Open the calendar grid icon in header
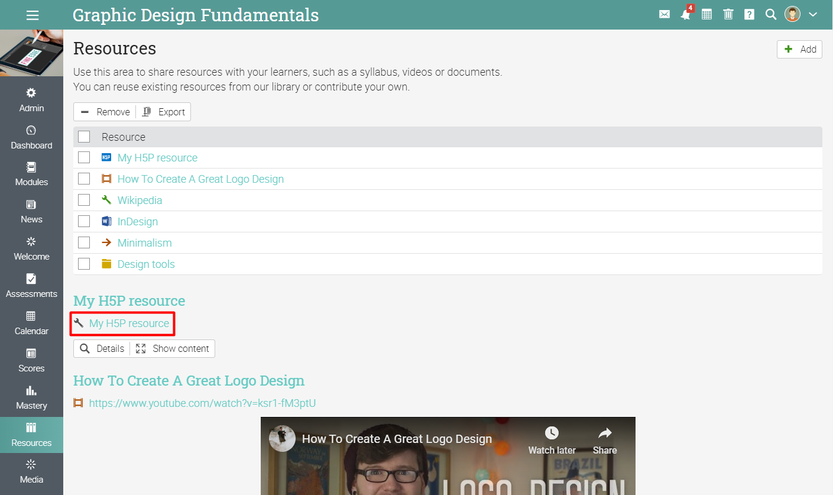Viewport: 833px width, 495px height. 707,15
